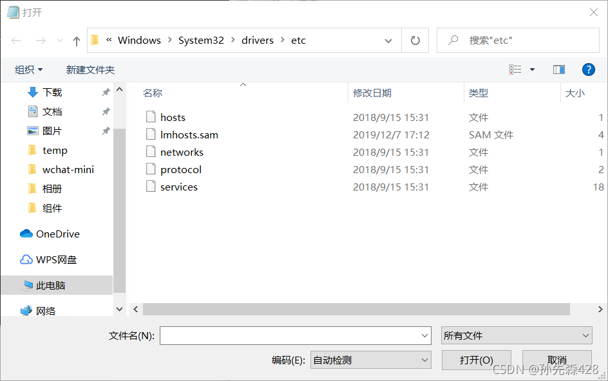The height and width of the screenshot is (381, 608).
Task: Expand chevron after drivers breadcrumb
Action: tap(283, 40)
